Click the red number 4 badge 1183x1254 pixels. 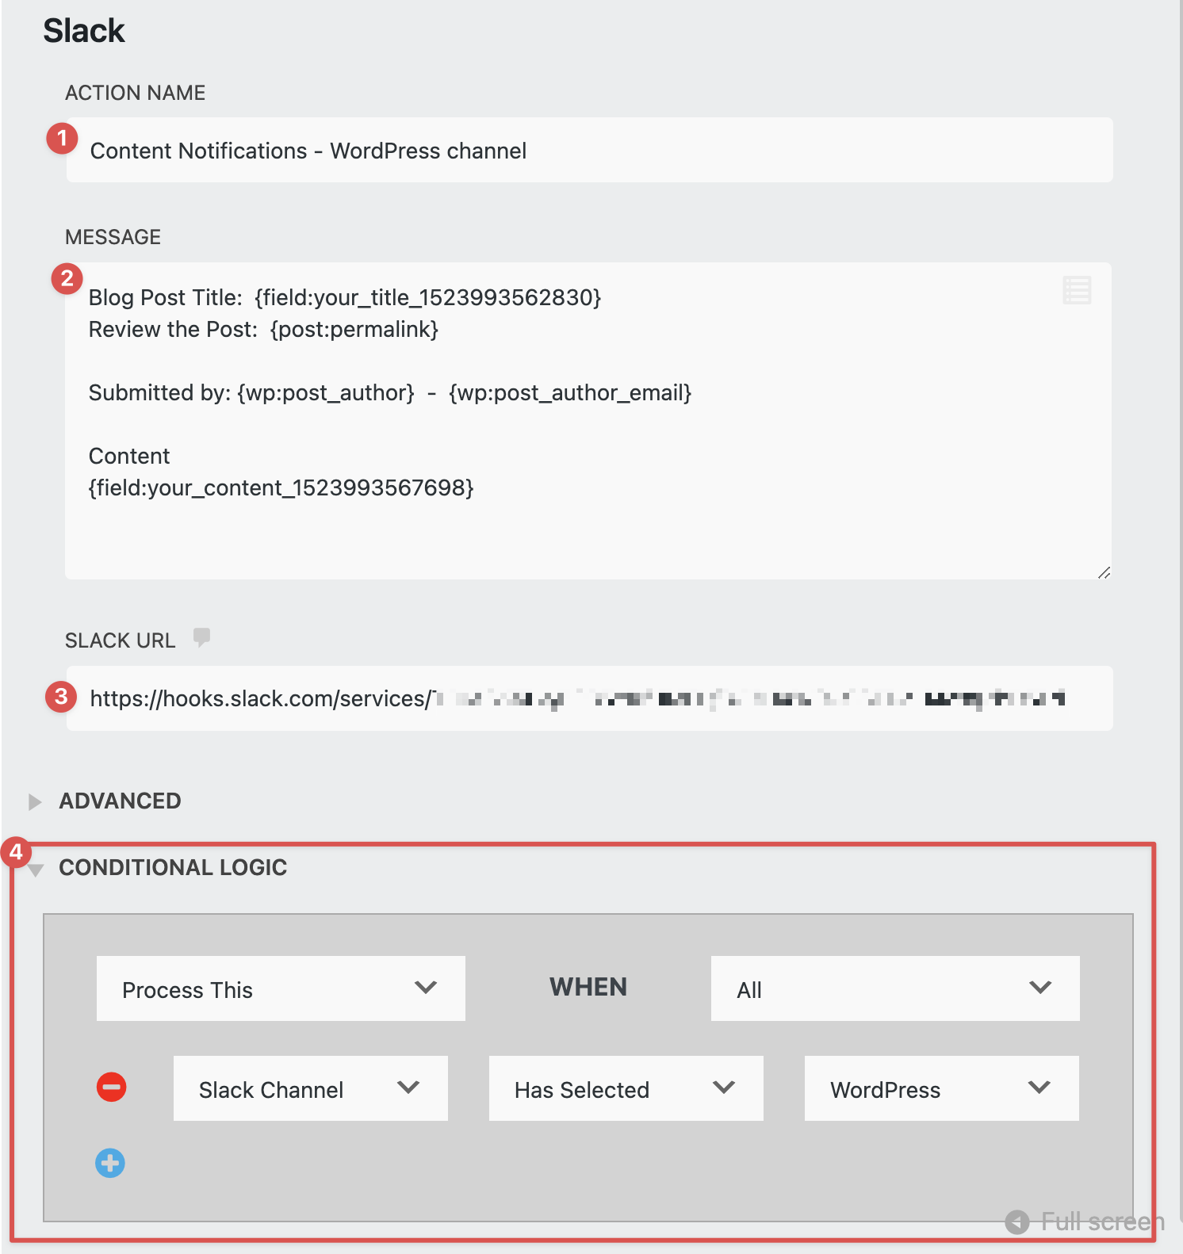(16, 853)
